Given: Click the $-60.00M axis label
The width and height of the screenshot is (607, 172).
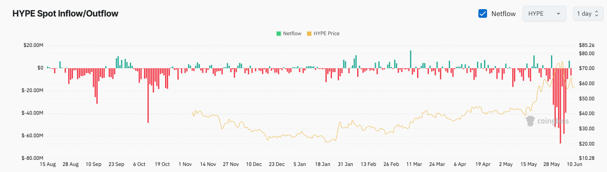Looking at the screenshot, I should 32,136.
